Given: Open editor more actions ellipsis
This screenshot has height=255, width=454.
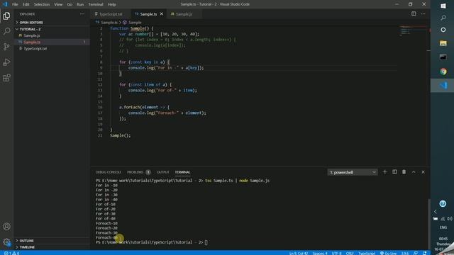Looking at the screenshot, I should tap(423, 14).
